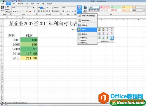Click the Undo arrow in quick access toolbar
The image size is (146, 106).
click(x=6, y=1)
